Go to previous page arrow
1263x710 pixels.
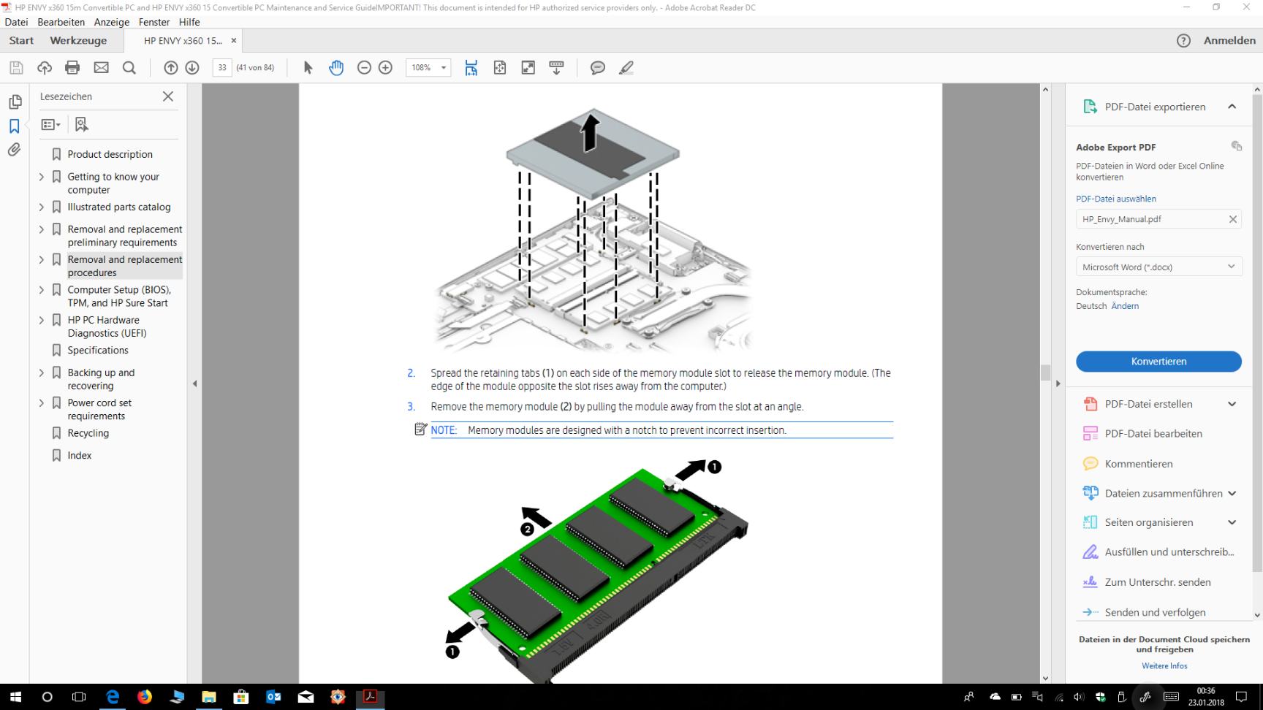(x=171, y=68)
